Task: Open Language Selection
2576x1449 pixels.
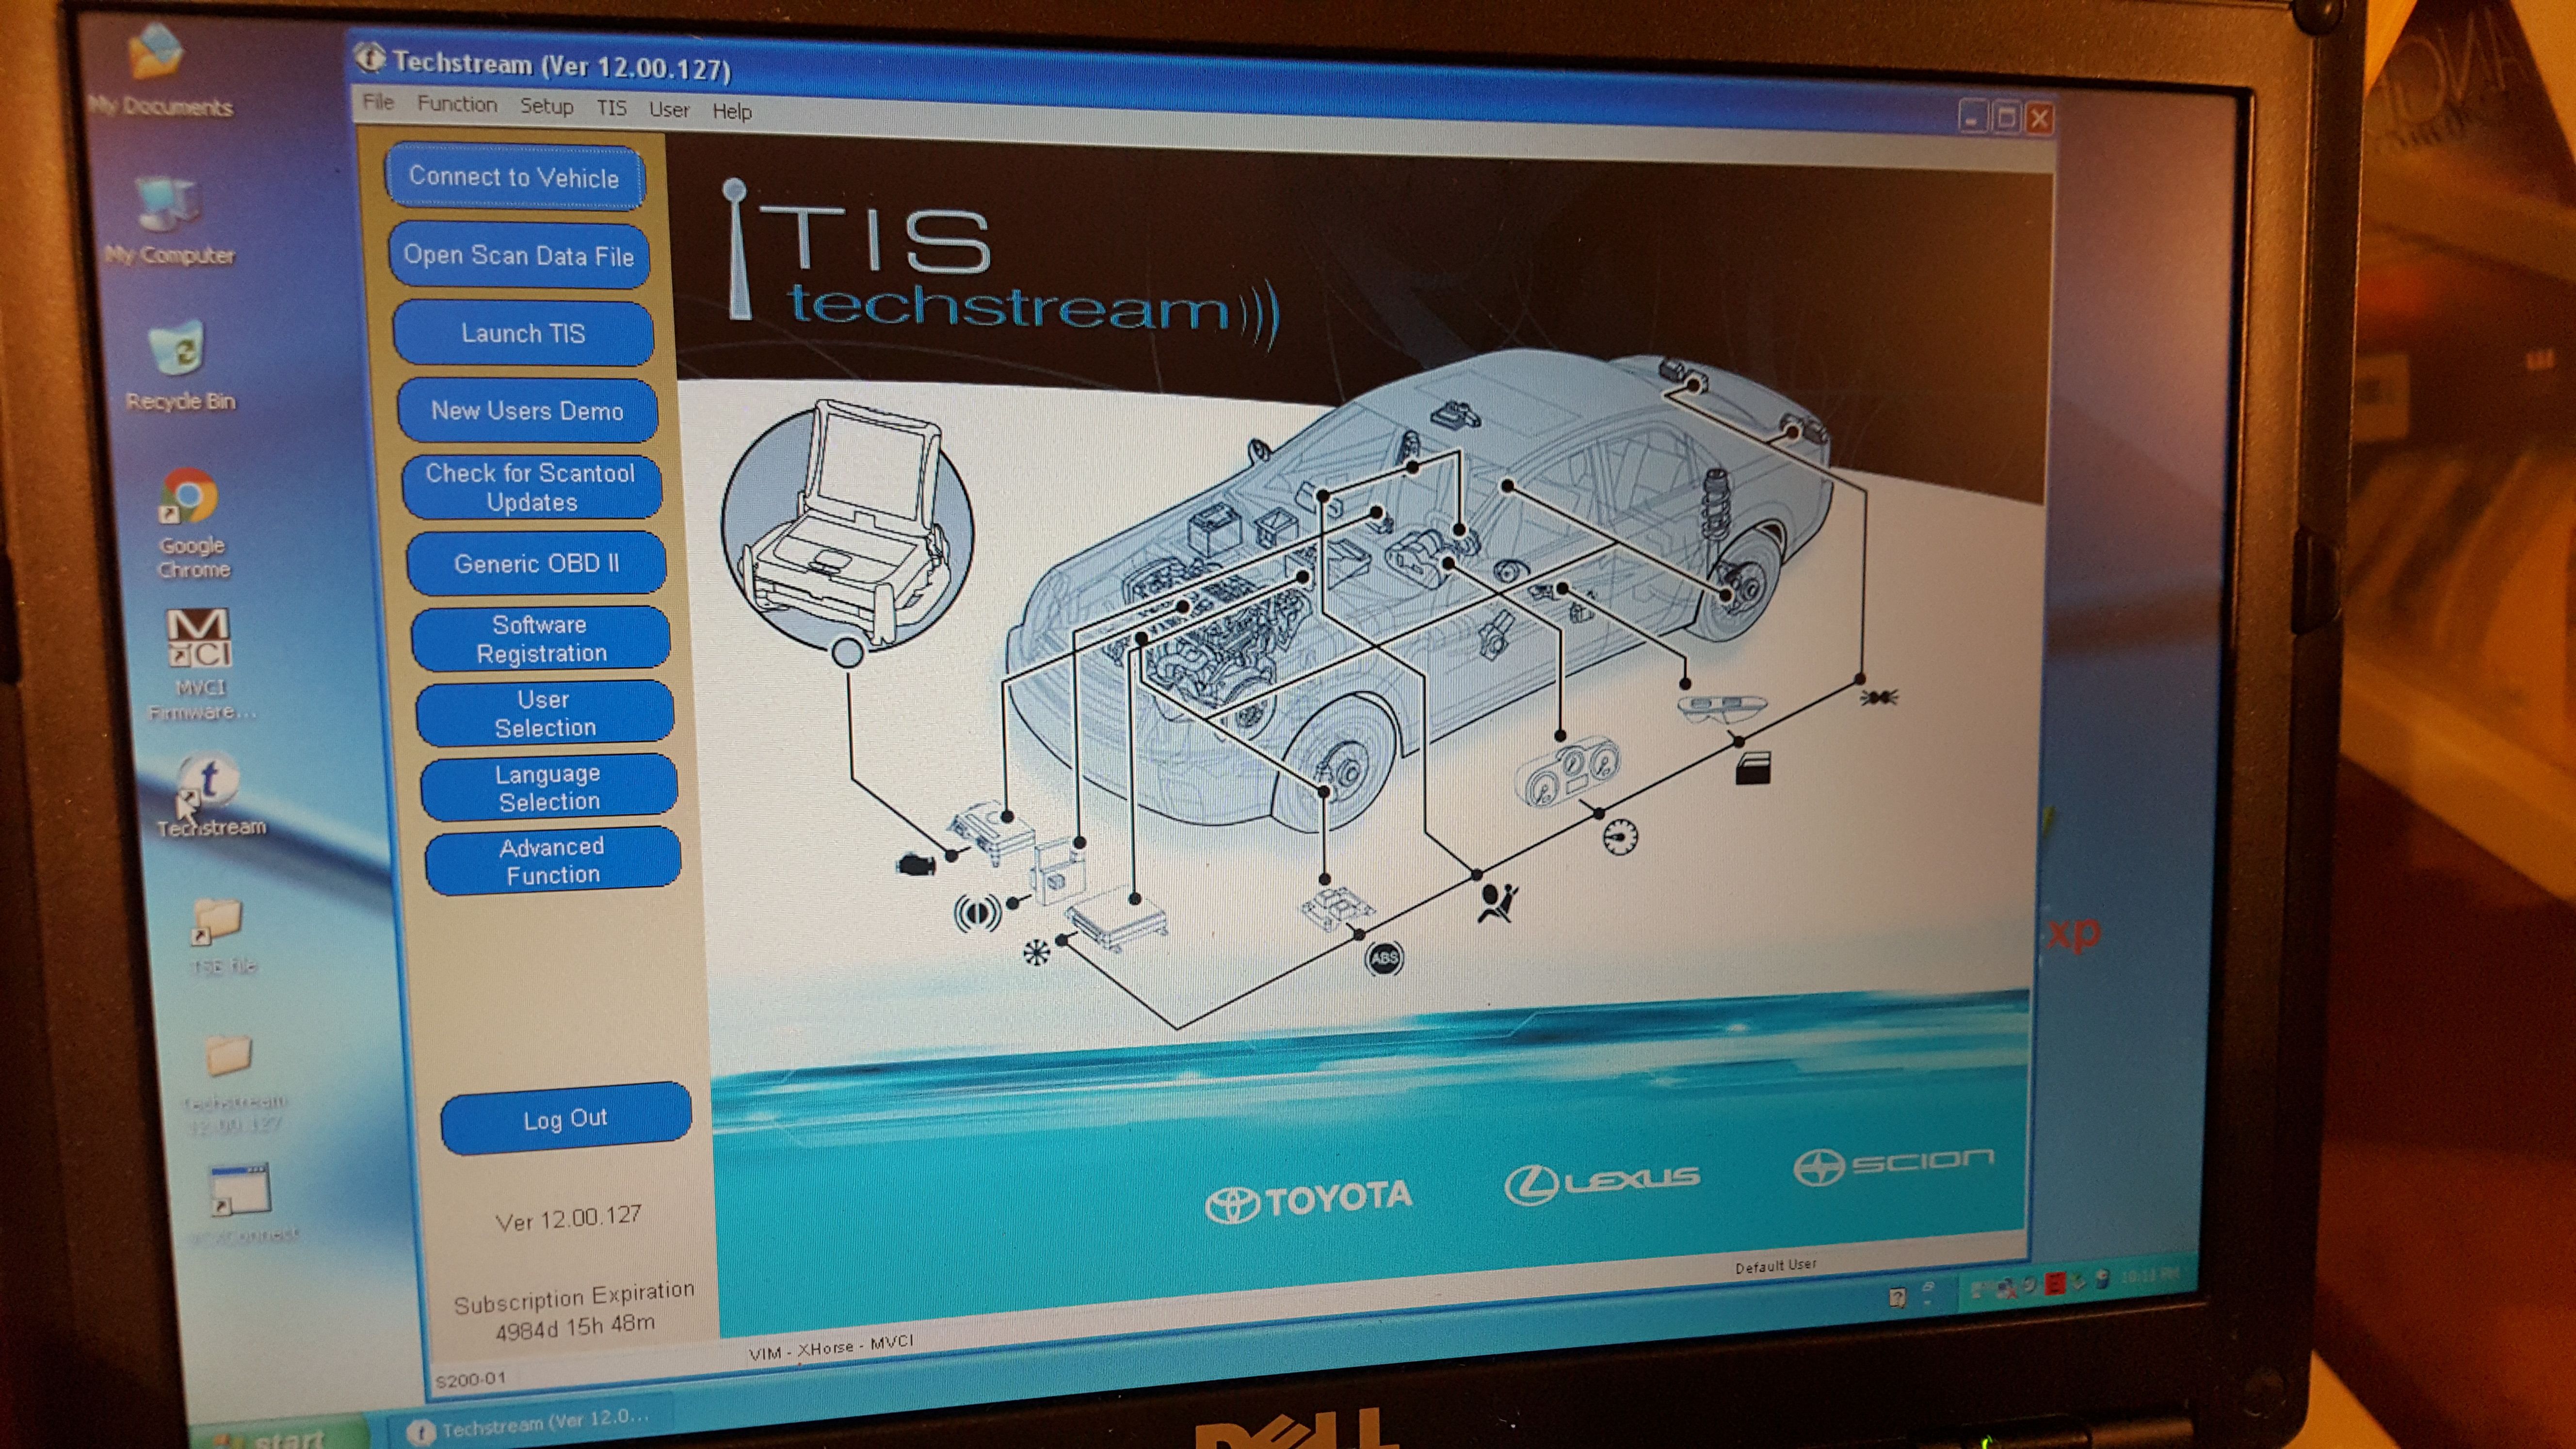Action: (549, 787)
